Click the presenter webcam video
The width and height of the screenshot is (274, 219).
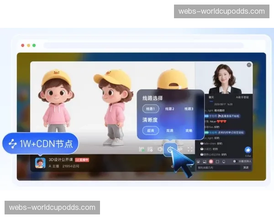(x=224, y=78)
